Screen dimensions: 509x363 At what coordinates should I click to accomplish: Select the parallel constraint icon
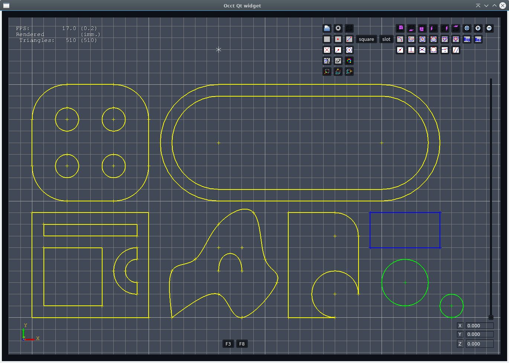[456, 50]
